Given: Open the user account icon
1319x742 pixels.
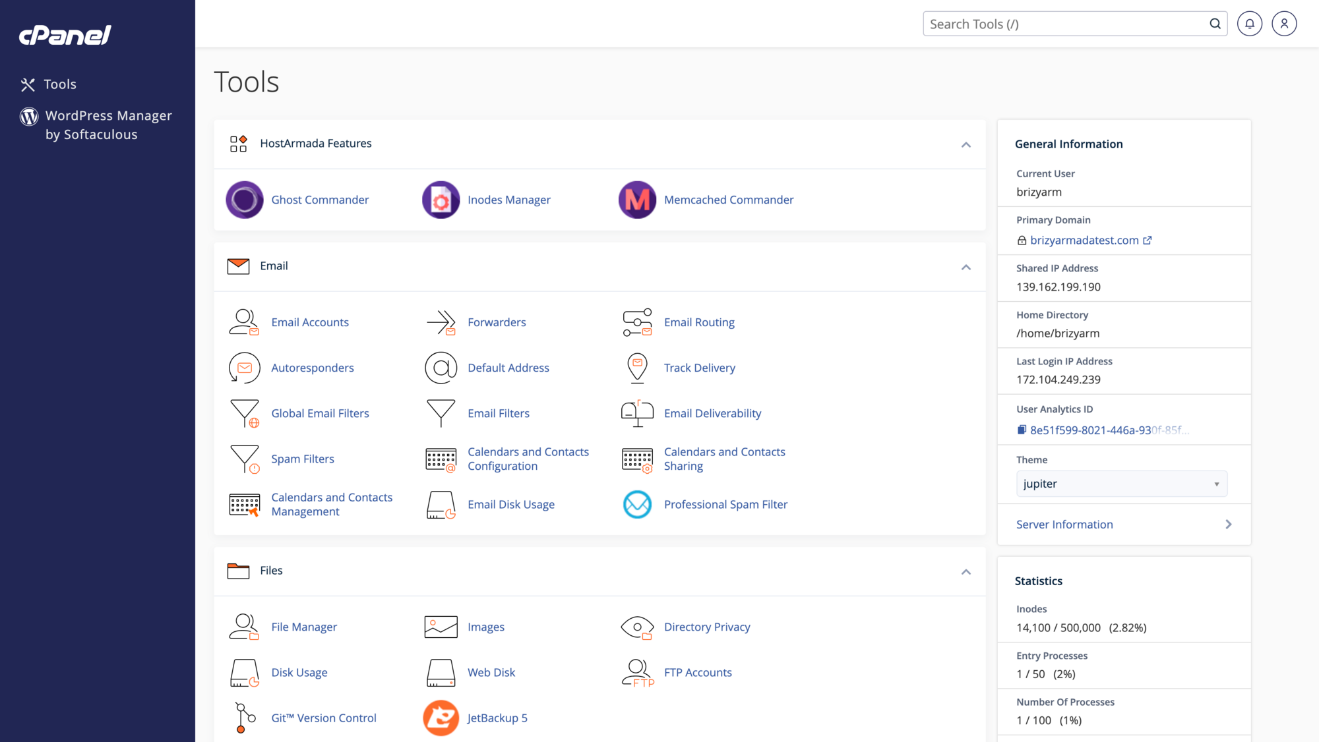Looking at the screenshot, I should pos(1283,24).
